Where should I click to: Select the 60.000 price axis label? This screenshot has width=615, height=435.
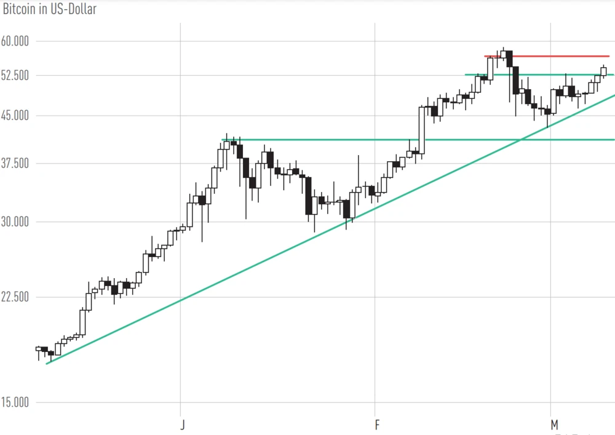point(15,41)
